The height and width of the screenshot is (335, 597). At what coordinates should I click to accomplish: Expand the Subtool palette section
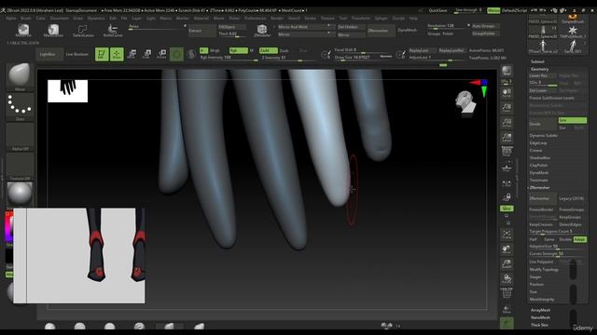coord(537,61)
